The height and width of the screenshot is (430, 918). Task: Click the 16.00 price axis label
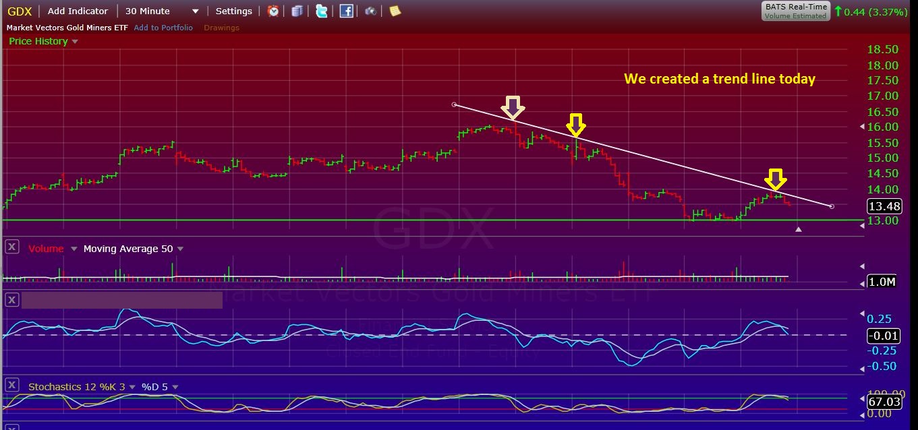[883, 127]
